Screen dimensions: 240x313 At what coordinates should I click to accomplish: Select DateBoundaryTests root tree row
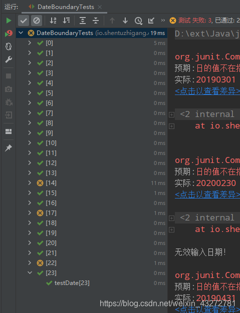[92, 33]
